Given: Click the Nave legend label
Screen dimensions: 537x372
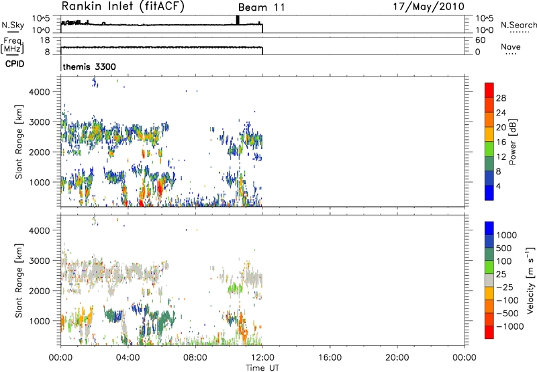Looking at the screenshot, I should click(x=511, y=47).
